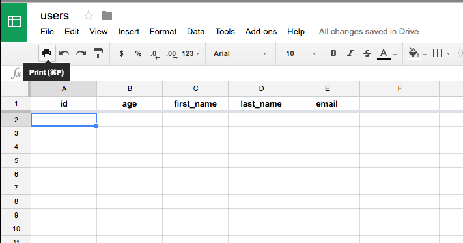Toggle strikethrough formatting
This screenshot has width=463, height=243.
pos(367,53)
